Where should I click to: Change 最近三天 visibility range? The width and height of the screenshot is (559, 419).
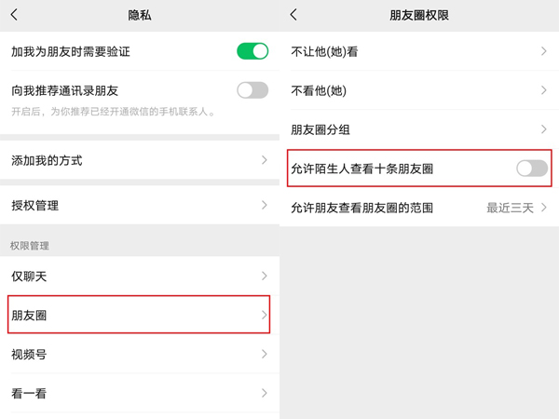click(510, 208)
